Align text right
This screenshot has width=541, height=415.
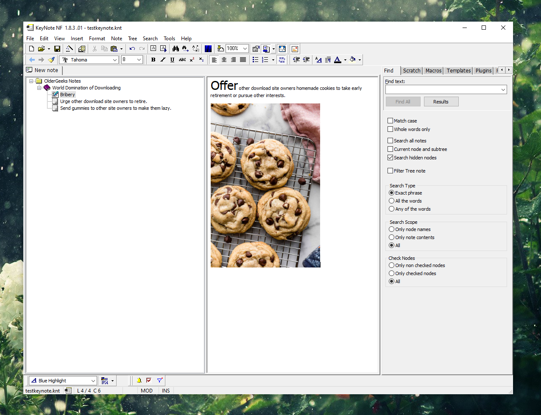pos(233,60)
